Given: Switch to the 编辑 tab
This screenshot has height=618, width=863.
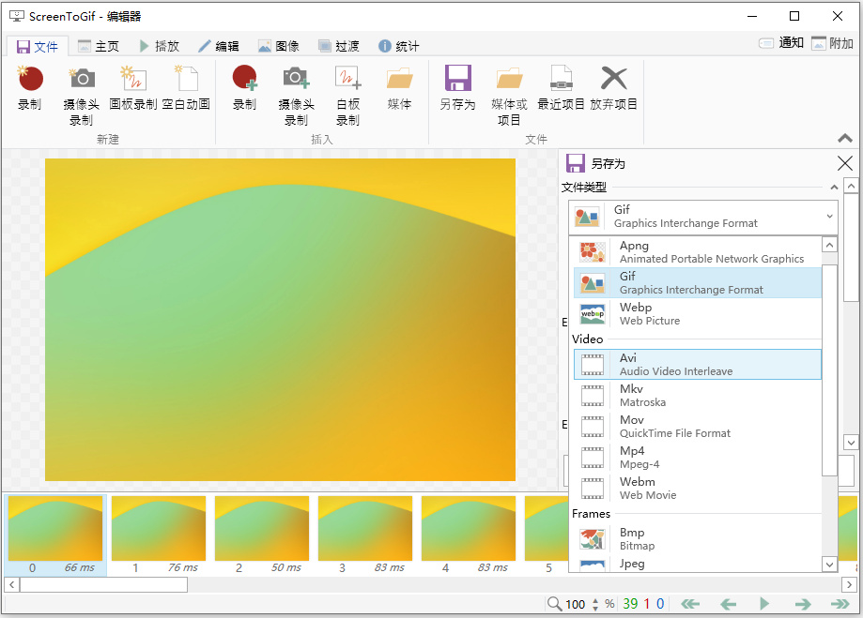Looking at the screenshot, I should 218,46.
